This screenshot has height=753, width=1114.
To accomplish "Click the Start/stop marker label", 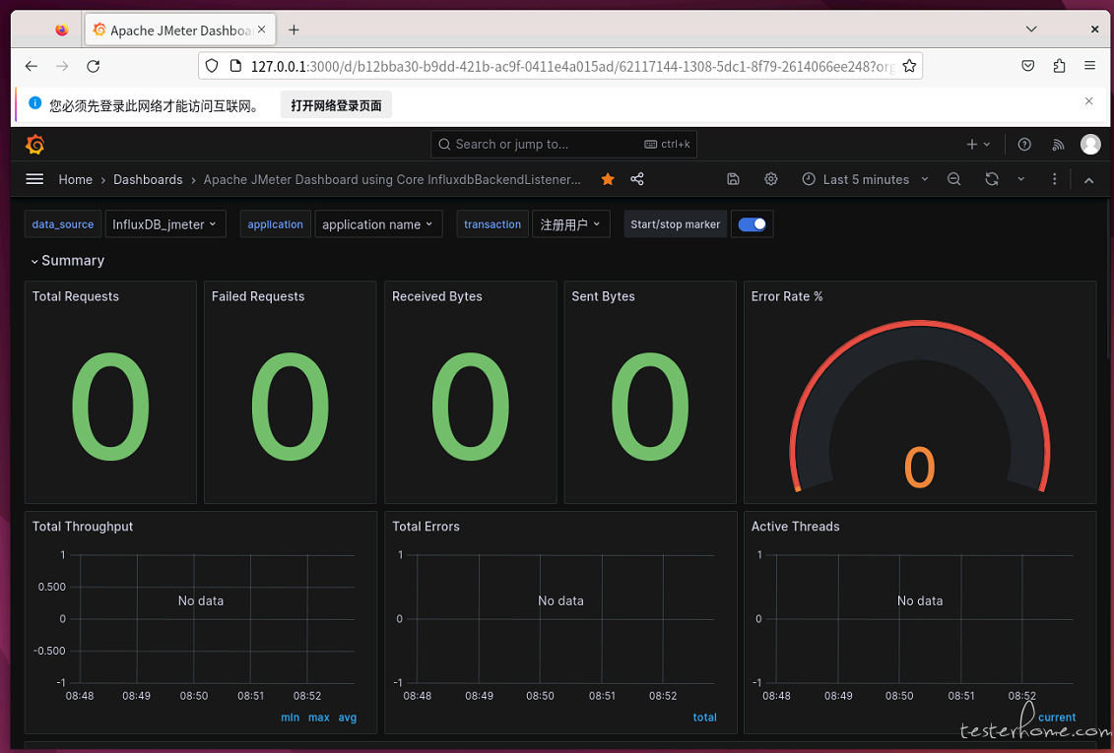I will (x=675, y=224).
